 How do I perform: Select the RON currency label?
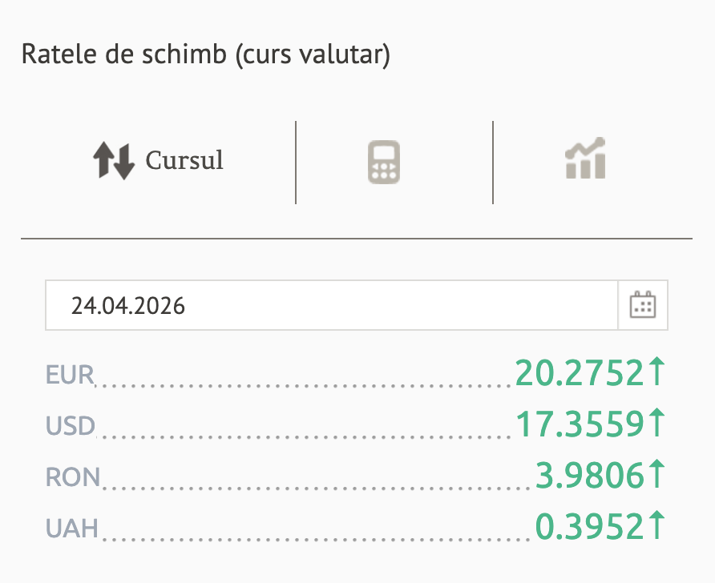pyautogui.click(x=73, y=476)
